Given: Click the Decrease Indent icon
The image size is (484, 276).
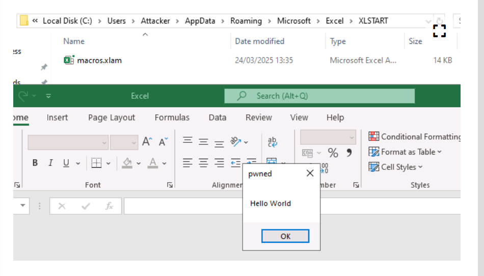Looking at the screenshot, I should (235, 163).
